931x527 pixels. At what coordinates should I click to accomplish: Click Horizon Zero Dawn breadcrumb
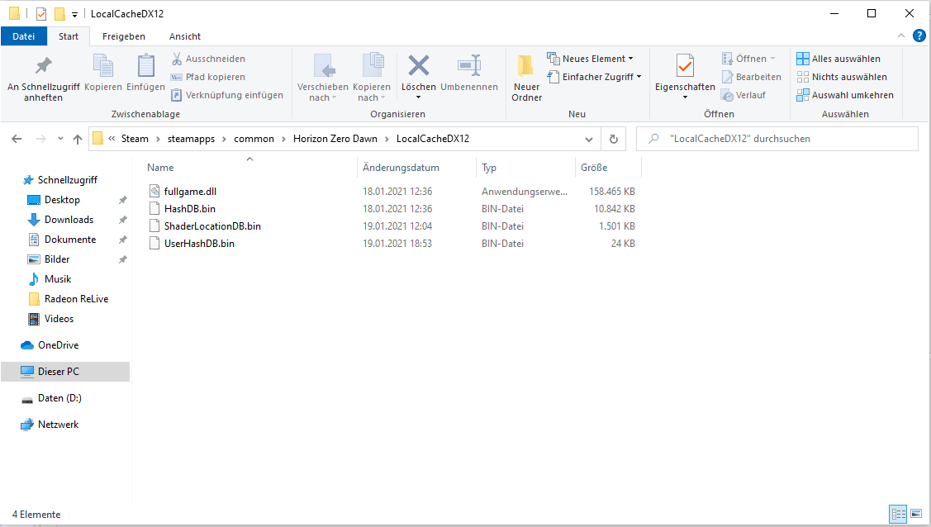coord(335,139)
